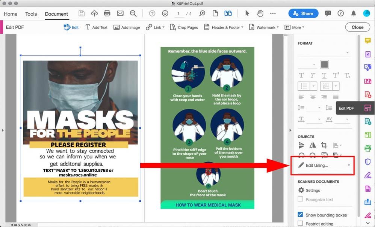Open Comment tool in right rail

367,41
